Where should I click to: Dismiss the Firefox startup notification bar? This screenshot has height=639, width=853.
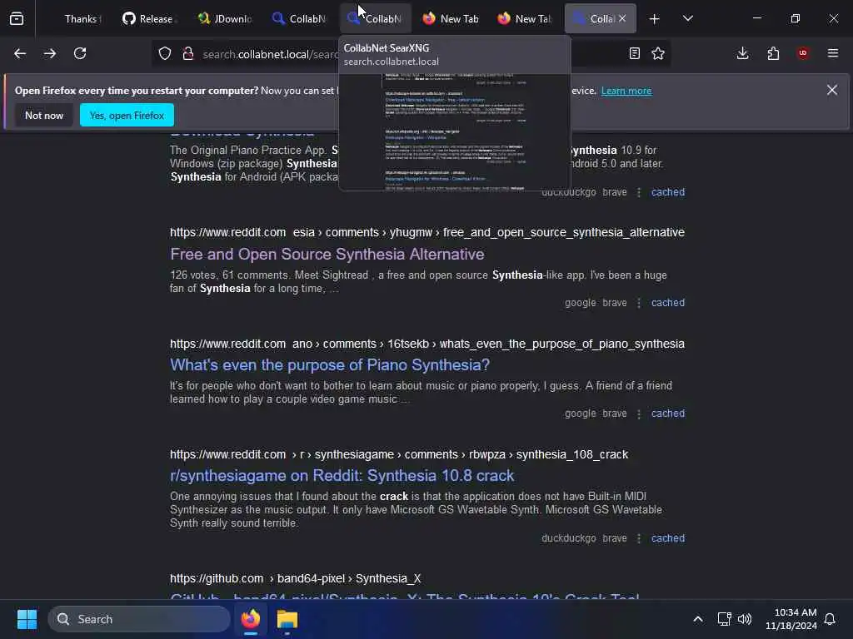832,90
